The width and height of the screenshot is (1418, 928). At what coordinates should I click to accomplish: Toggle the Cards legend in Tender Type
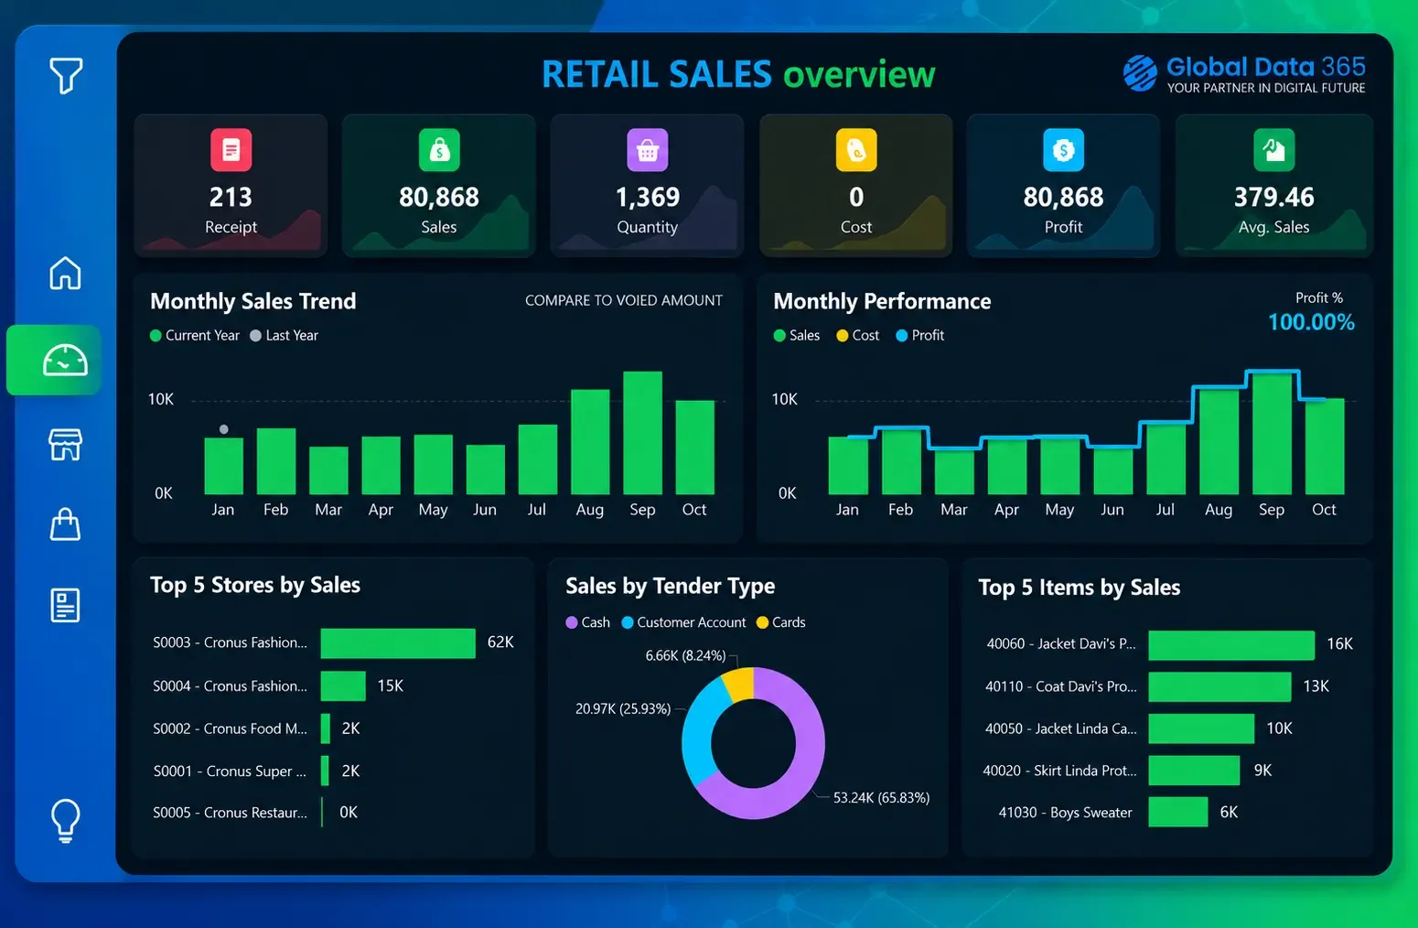[x=780, y=622]
